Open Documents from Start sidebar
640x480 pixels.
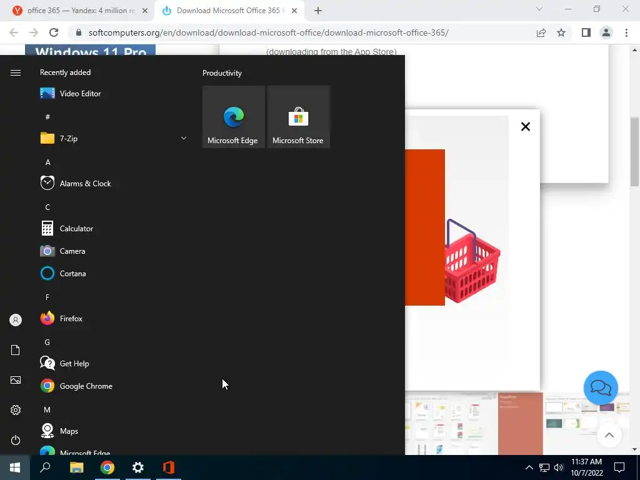[x=16, y=350]
